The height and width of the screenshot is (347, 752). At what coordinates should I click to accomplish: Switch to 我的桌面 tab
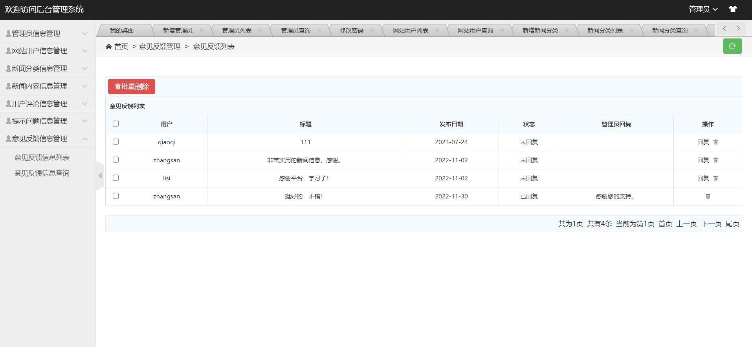coord(122,30)
